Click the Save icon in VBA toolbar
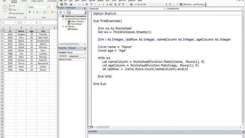 (x=71, y=4)
